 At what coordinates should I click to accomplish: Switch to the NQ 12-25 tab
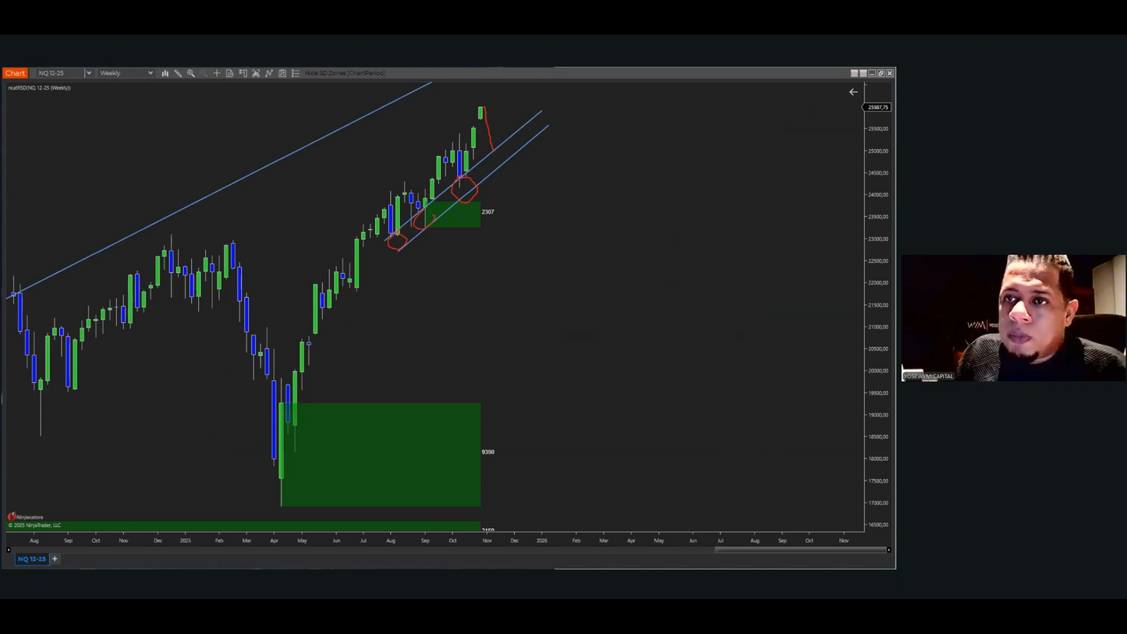tap(32, 559)
